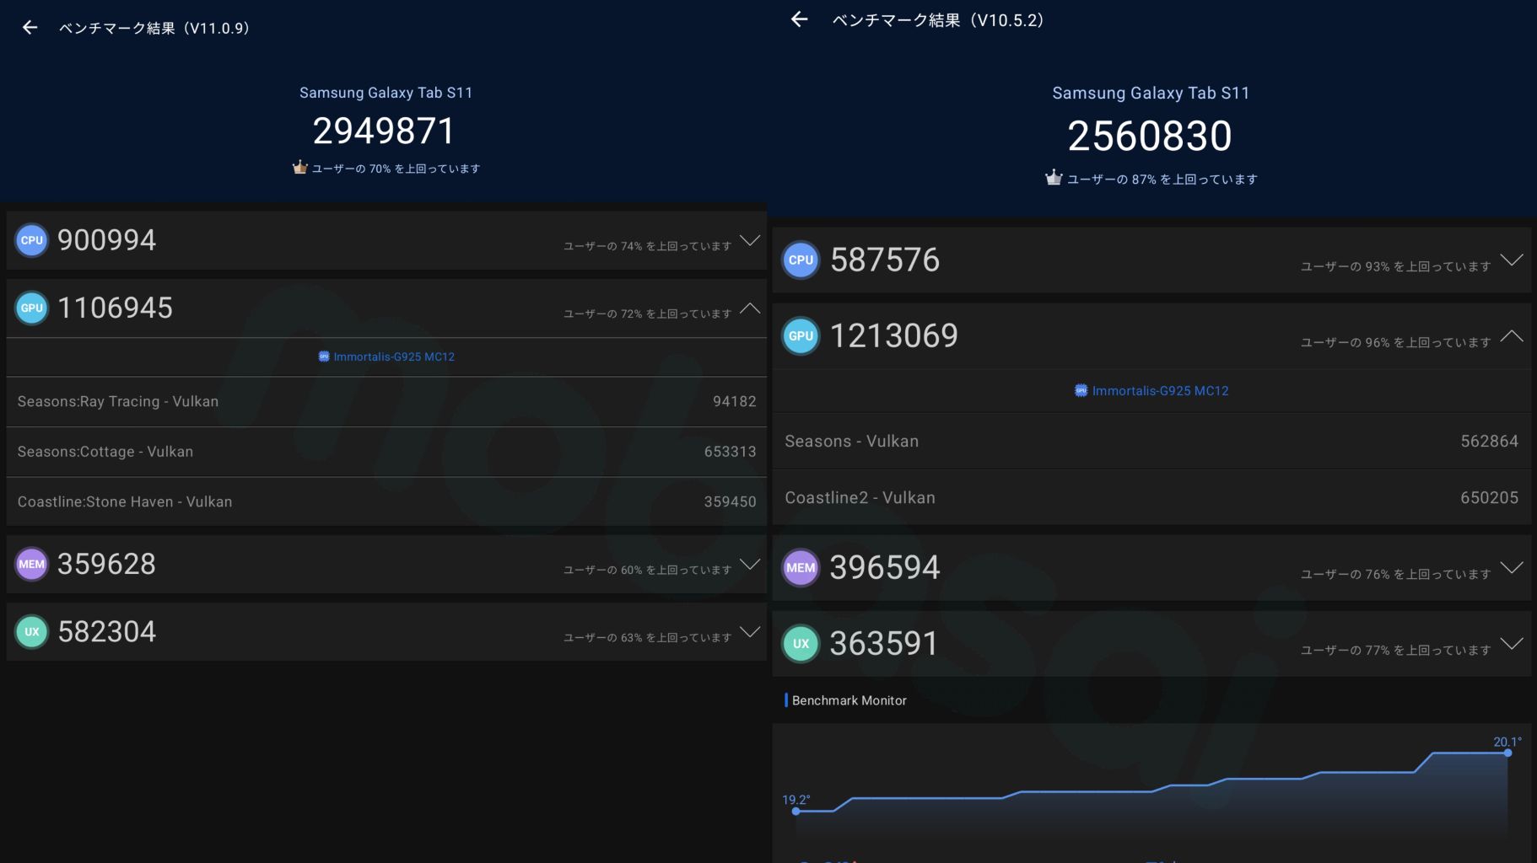
Task: Open Immortalis-G925 MC12 link in V10 panel
Action: (1151, 391)
